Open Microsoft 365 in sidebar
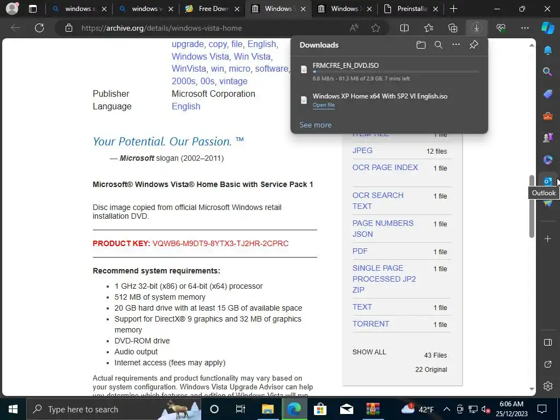Viewport: 560px width, 420px height. 547,160
